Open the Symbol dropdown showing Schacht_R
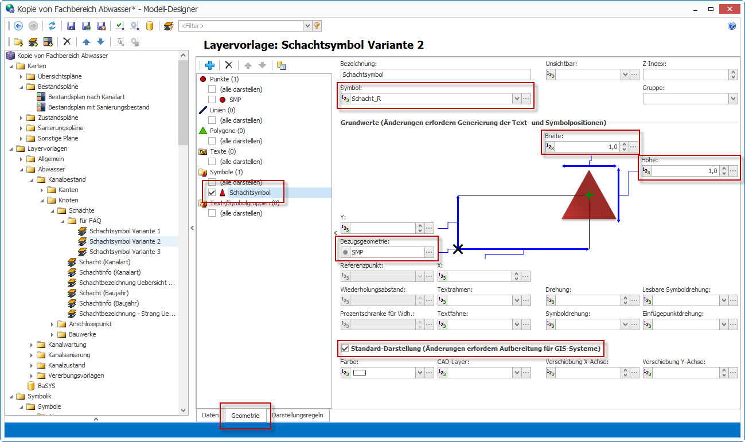This screenshot has width=745, height=442. pos(516,99)
